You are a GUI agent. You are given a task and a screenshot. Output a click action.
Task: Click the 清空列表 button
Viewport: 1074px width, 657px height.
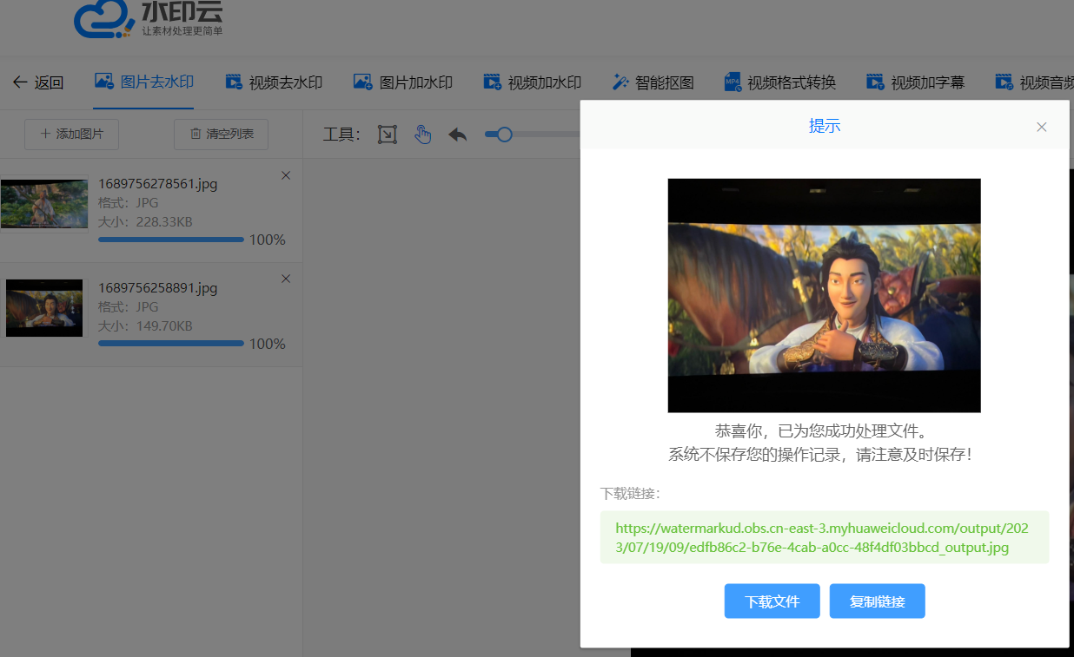pyautogui.click(x=221, y=135)
